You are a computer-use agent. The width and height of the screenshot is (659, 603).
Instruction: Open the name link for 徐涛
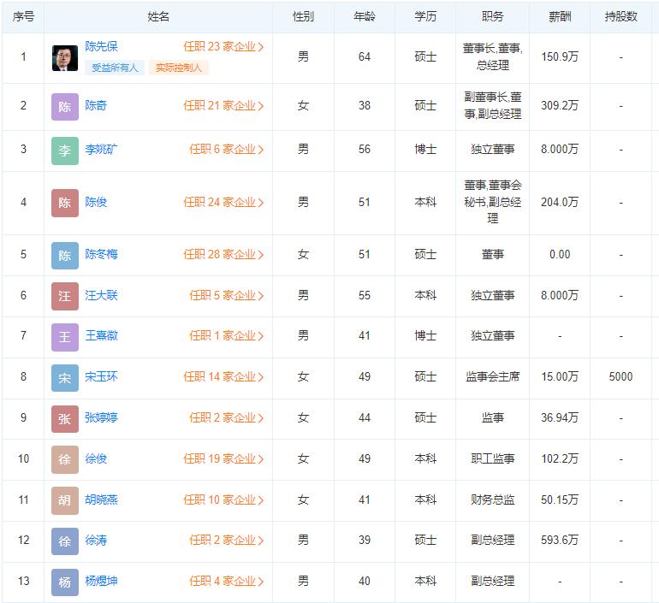click(x=96, y=541)
